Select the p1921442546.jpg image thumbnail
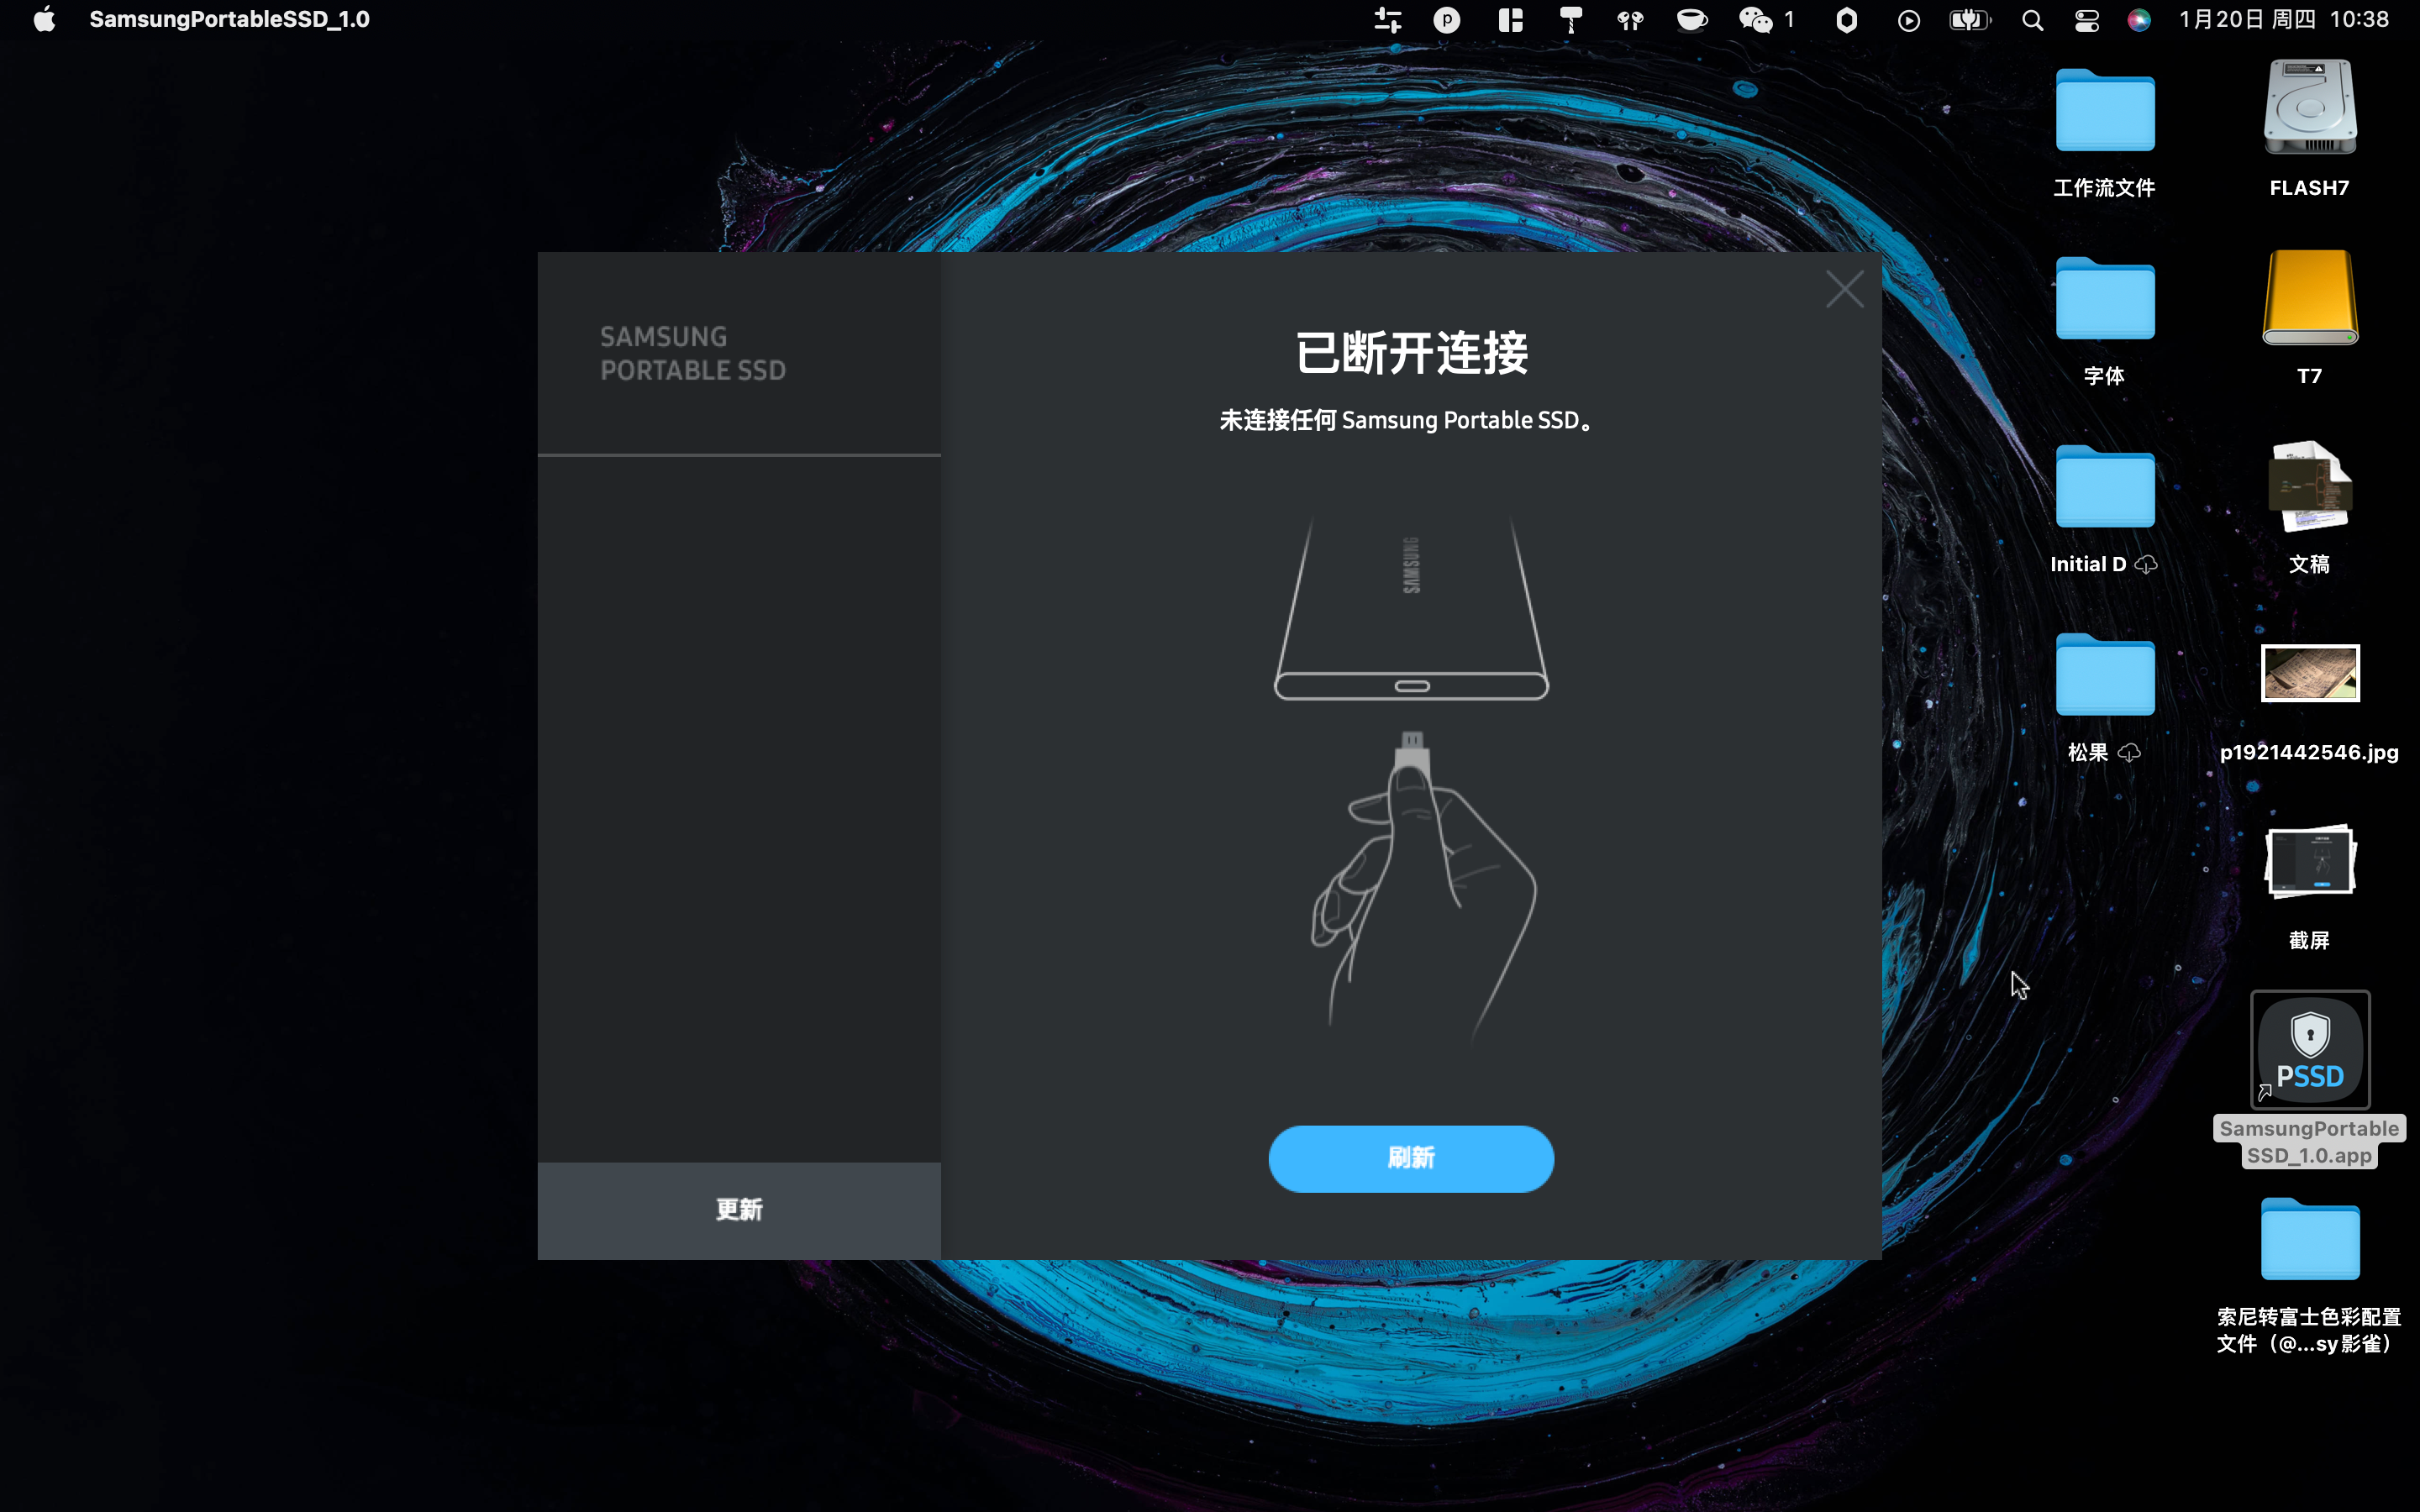The image size is (2420, 1512). click(x=2309, y=673)
